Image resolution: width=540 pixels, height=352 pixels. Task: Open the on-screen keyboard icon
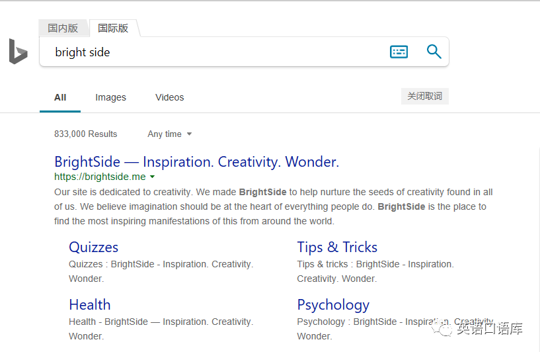point(399,52)
